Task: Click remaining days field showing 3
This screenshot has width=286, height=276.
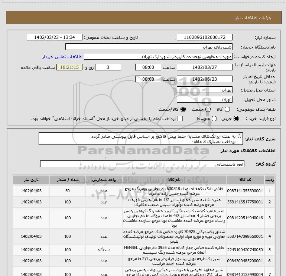Action: pos(108,67)
